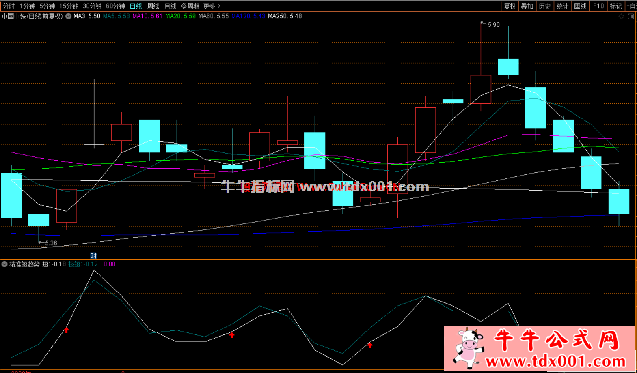Switch to 周线 weekly chart tab
The height and width of the screenshot is (373, 637).
tap(153, 6)
